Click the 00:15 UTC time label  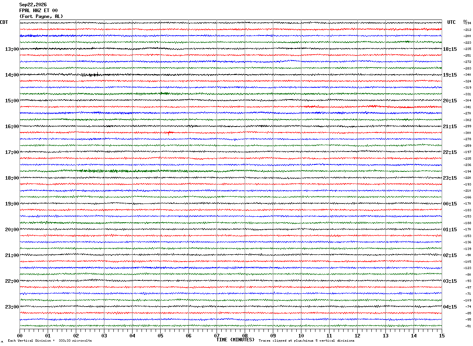pyautogui.click(x=450, y=204)
